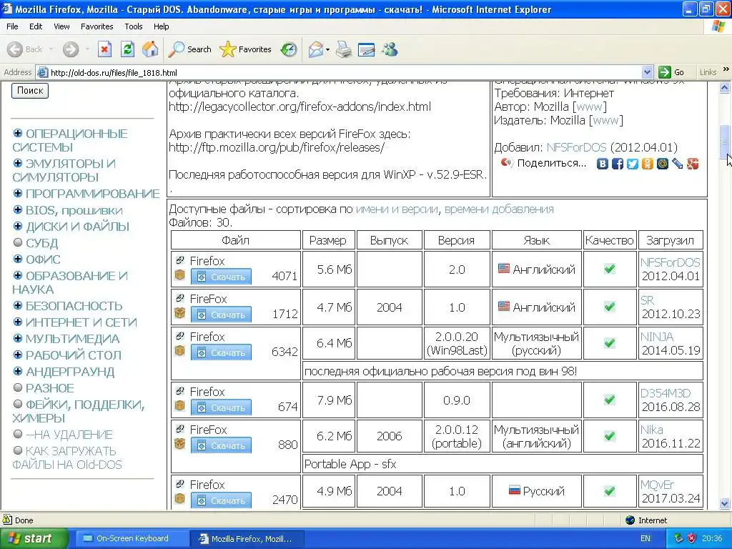732x549 pixels.
Task: Download FireFox 2.0.0.12 portable via Скачать
Action: click(221, 445)
